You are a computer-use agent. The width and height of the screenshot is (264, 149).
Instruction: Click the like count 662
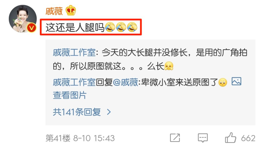[x=248, y=138]
